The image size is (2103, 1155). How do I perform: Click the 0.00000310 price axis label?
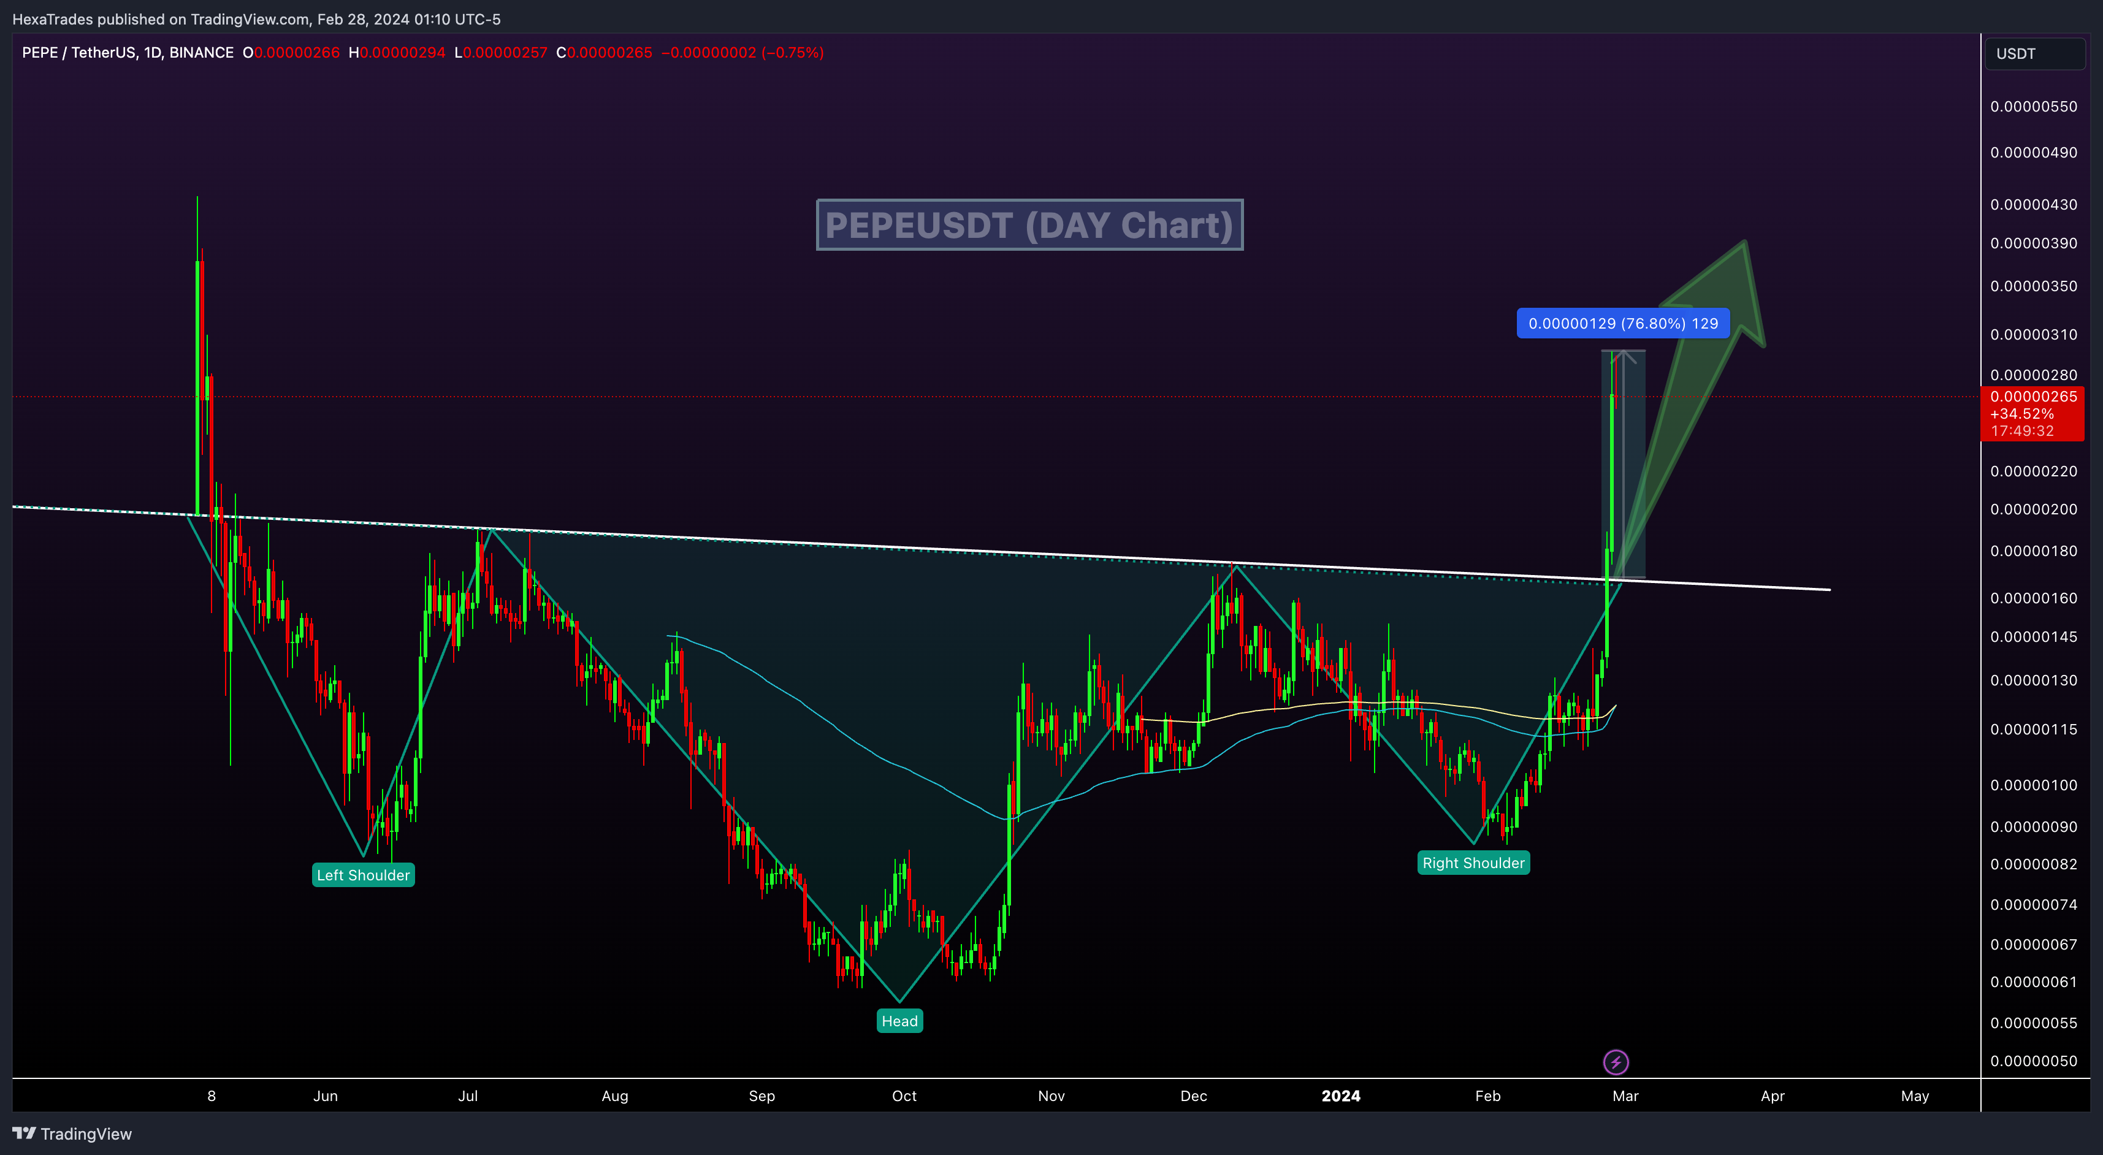[x=2034, y=335]
